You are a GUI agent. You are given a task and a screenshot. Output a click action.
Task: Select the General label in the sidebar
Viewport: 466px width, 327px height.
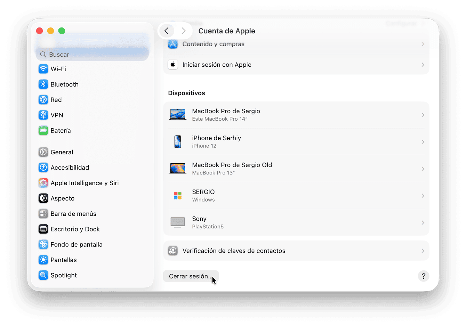[62, 152]
